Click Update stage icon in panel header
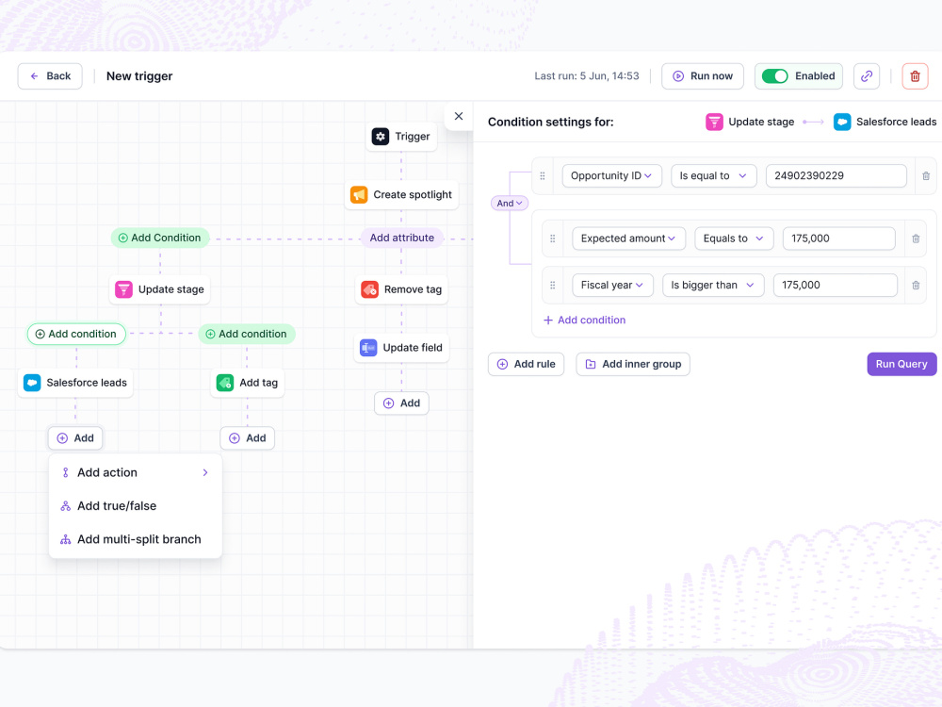This screenshot has width=942, height=707. click(x=714, y=122)
